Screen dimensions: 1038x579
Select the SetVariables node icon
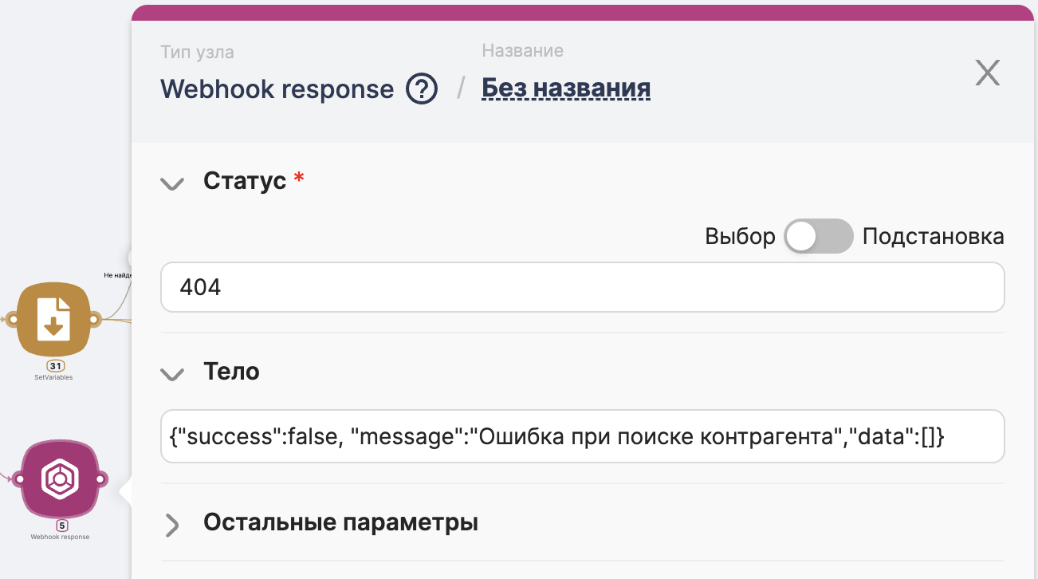coord(53,319)
